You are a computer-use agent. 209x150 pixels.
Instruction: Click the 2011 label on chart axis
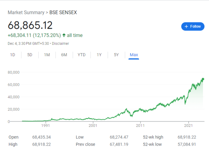[x=140, y=125]
